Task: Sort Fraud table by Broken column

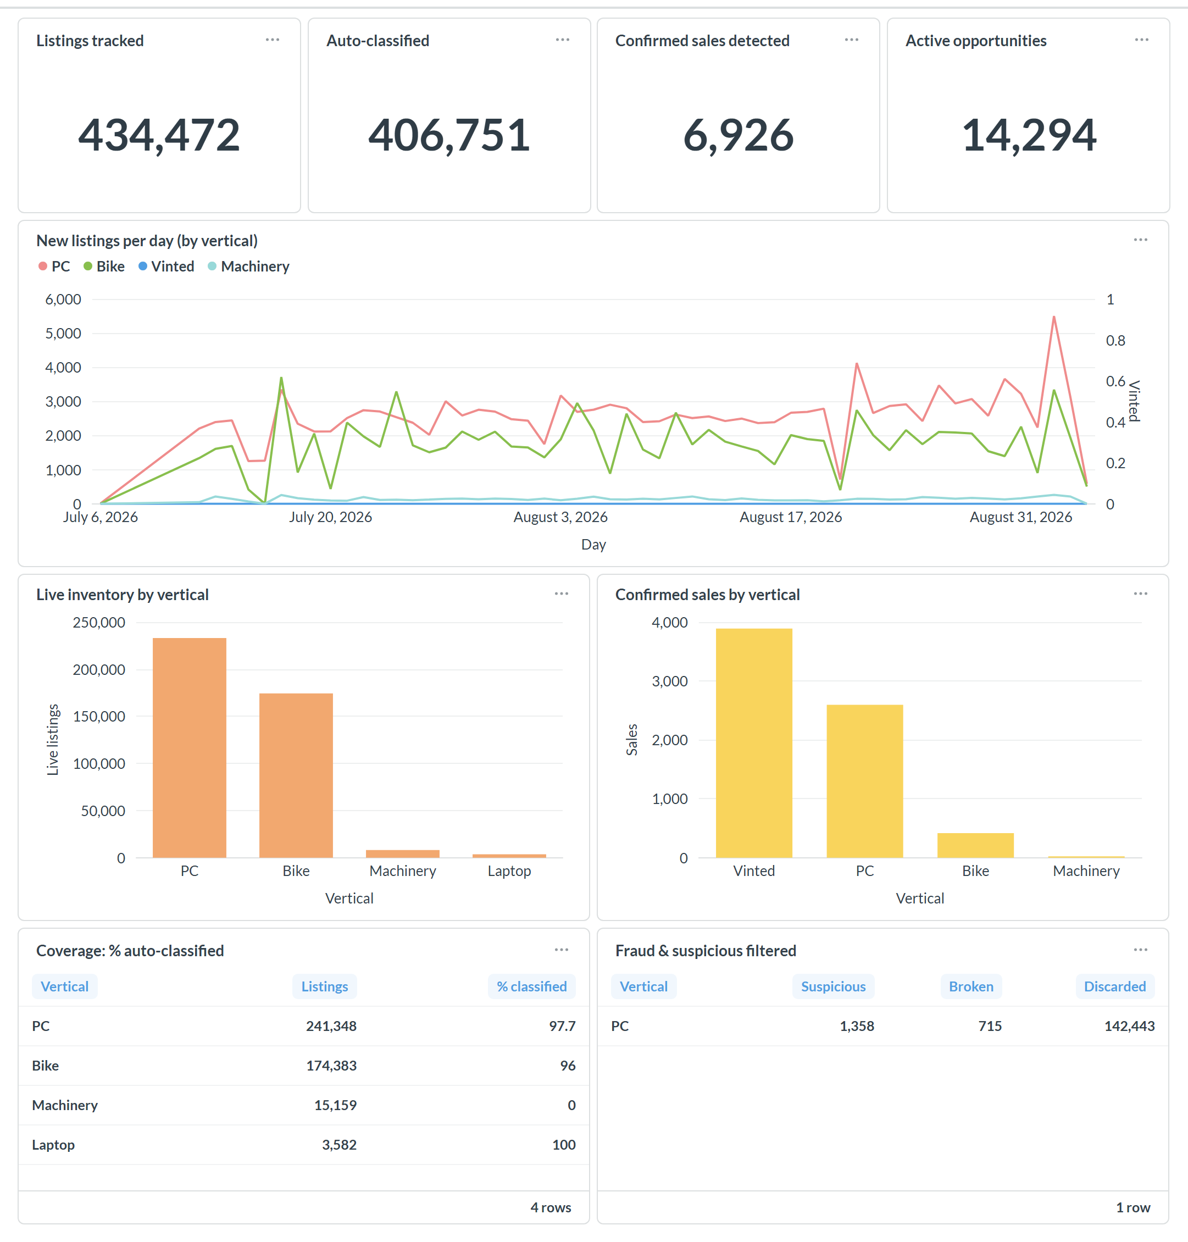Action: pos(971,987)
